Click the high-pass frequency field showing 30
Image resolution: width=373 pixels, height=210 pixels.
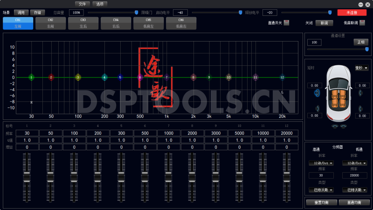pyautogui.click(x=321, y=175)
